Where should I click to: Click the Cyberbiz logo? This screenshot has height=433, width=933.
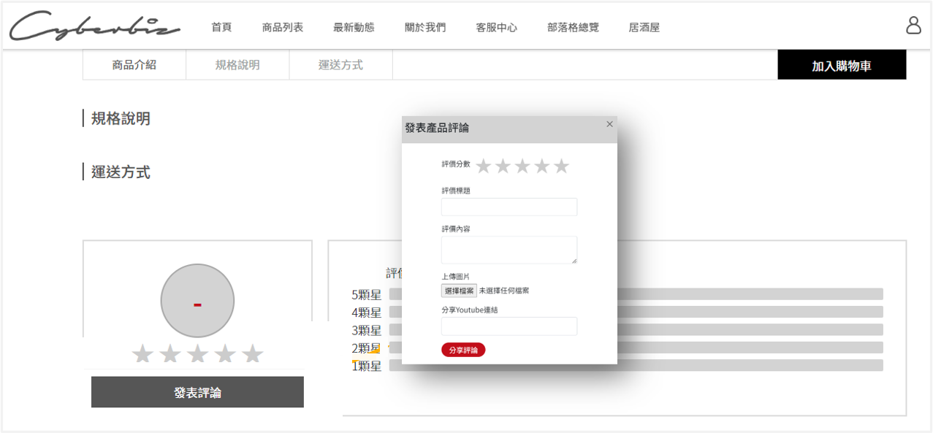(94, 26)
